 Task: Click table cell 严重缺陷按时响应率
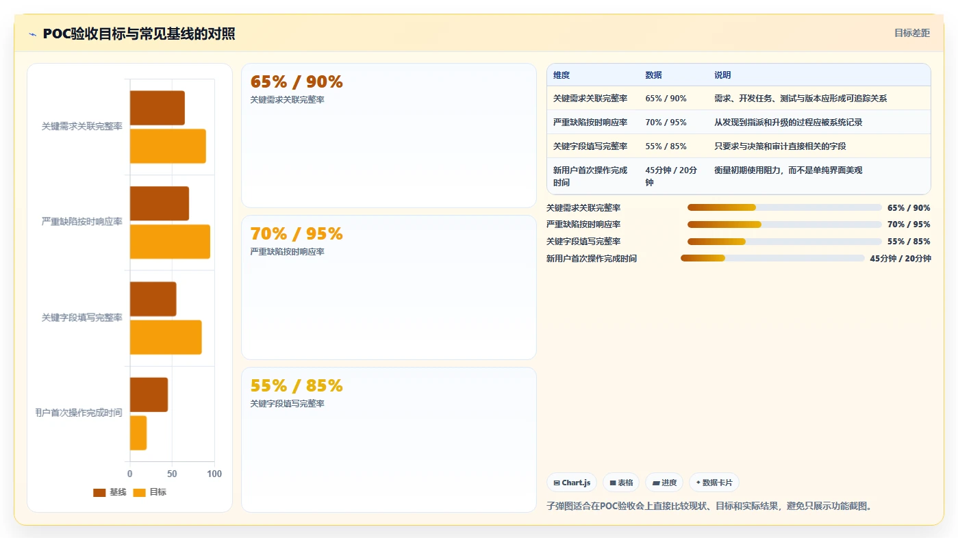coord(590,123)
